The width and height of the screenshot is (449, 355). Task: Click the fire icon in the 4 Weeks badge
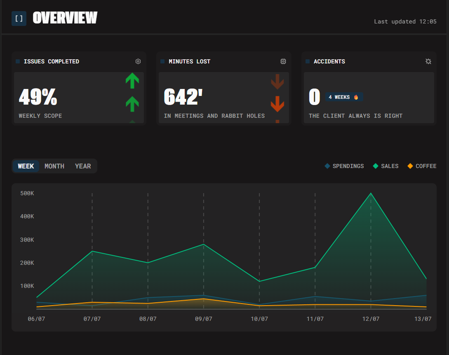[356, 97]
